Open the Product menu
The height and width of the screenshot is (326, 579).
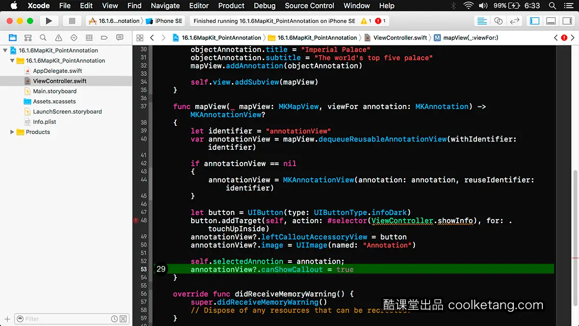coord(231,6)
